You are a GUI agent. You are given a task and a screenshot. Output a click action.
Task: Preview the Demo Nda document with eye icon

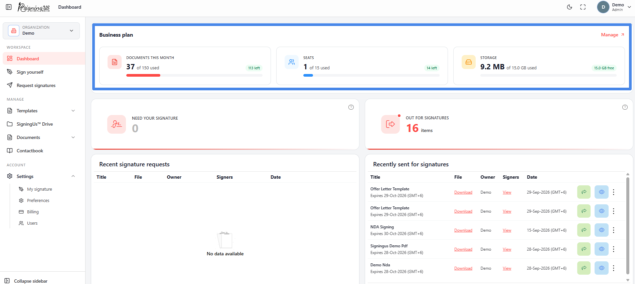(x=602, y=268)
